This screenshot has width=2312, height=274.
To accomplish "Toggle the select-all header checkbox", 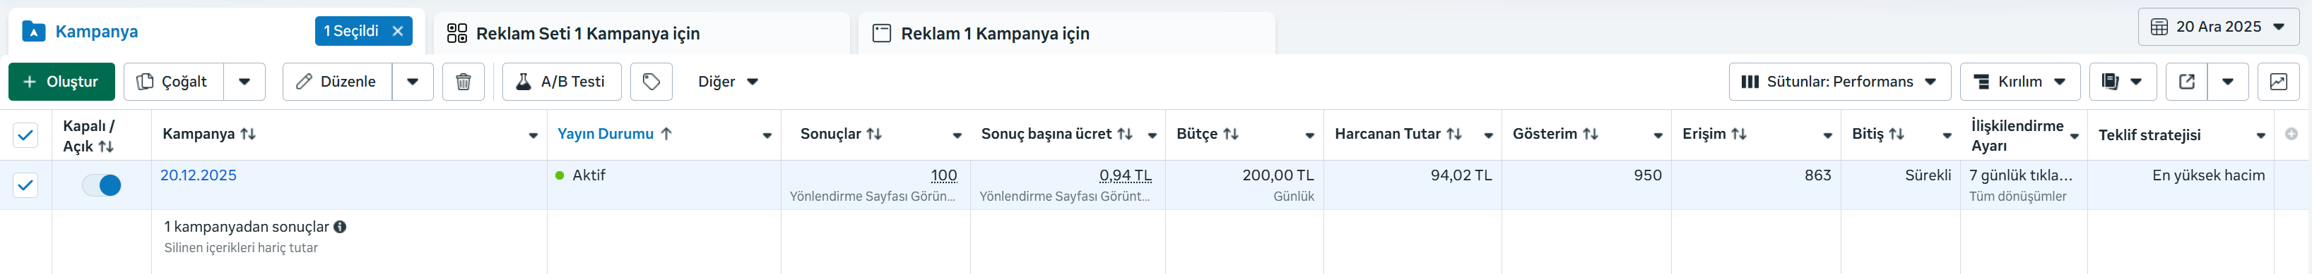I will tap(25, 135).
